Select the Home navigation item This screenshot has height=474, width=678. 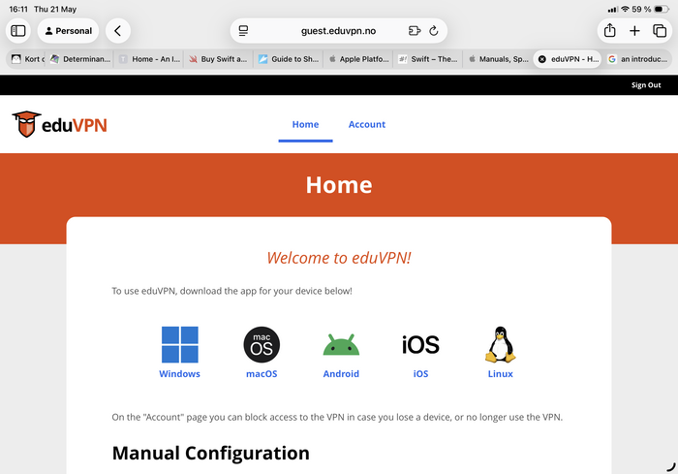(305, 125)
